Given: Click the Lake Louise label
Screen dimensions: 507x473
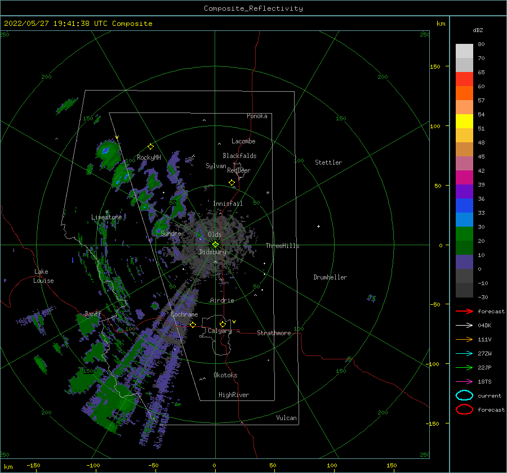Looking at the screenshot, I should click(x=43, y=276).
